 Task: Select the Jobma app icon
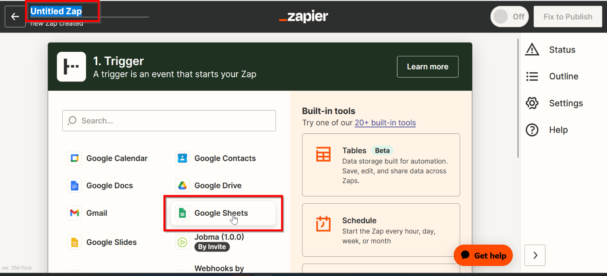(x=183, y=242)
